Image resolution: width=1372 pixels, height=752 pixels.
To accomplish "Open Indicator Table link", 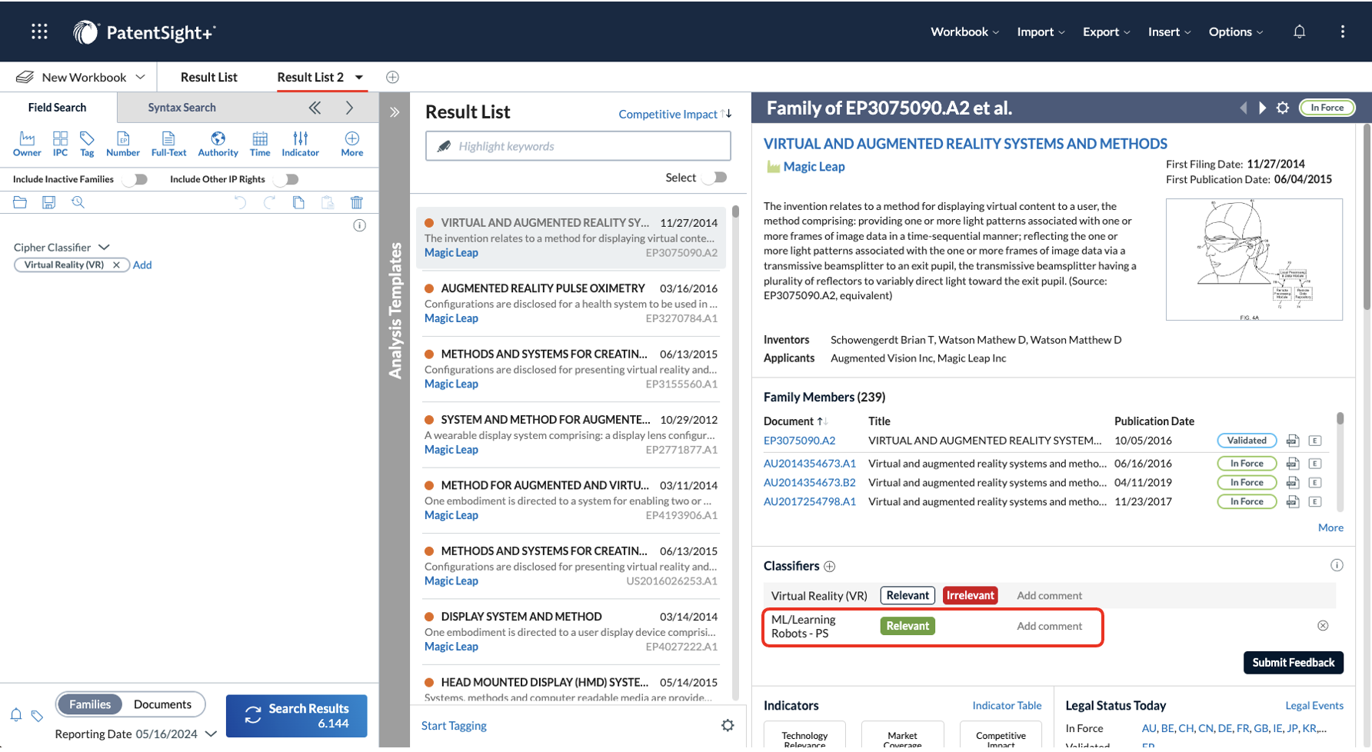I will 1007,705.
